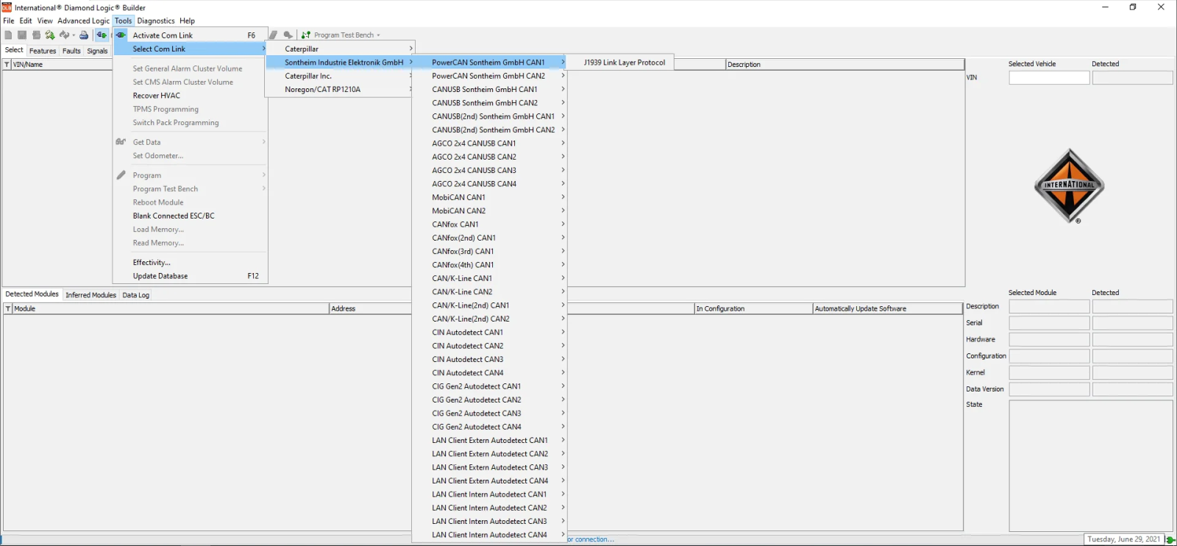This screenshot has width=1177, height=546.
Task: Click the Selected Vehicle VIN input field
Action: point(1049,77)
